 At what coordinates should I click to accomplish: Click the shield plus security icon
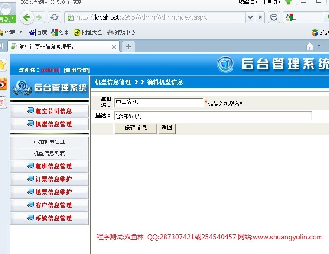click(274, 17)
